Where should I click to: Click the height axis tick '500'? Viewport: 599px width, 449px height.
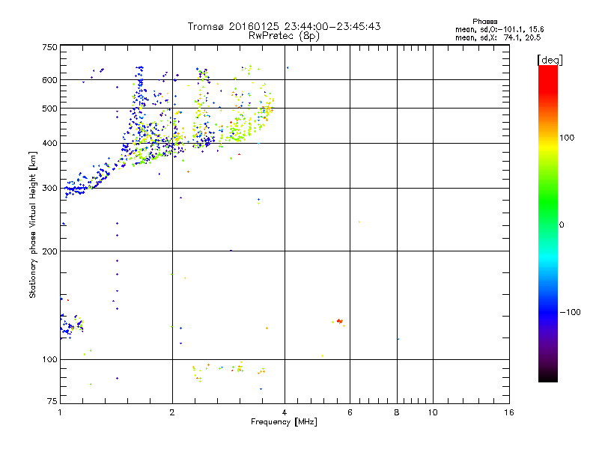click(x=49, y=109)
